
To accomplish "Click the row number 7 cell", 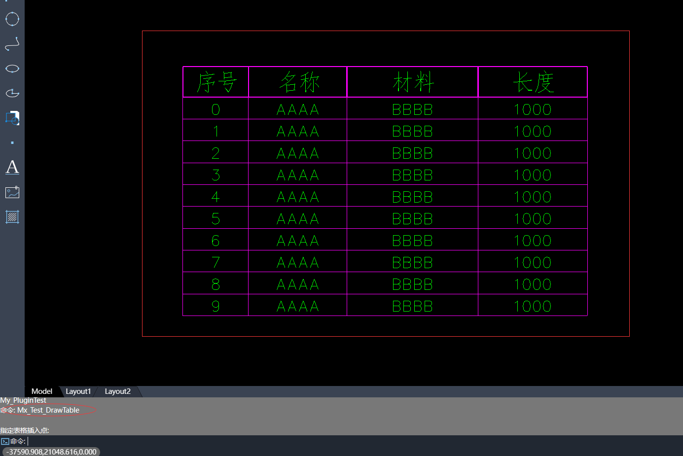I will pyautogui.click(x=216, y=262).
